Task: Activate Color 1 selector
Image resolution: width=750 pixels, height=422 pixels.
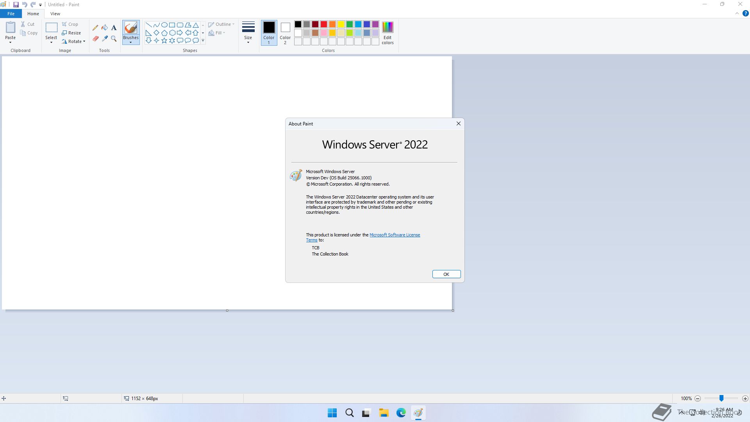Action: tap(269, 33)
